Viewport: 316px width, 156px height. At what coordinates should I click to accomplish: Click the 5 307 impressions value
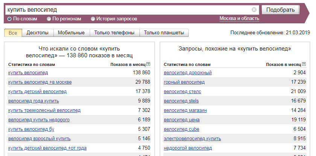tap(144, 129)
